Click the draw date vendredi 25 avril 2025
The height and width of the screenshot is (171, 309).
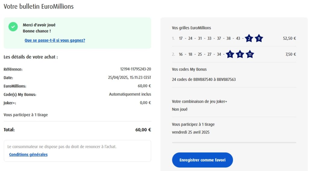191,132
